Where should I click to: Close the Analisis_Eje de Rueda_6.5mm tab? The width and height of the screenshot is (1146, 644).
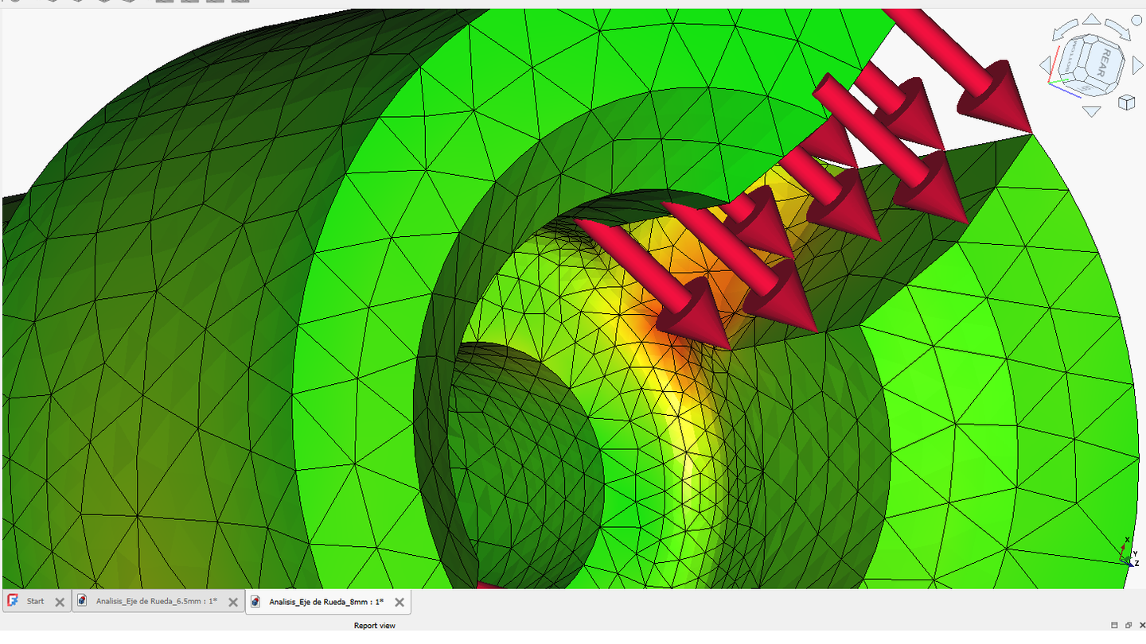[x=233, y=602]
